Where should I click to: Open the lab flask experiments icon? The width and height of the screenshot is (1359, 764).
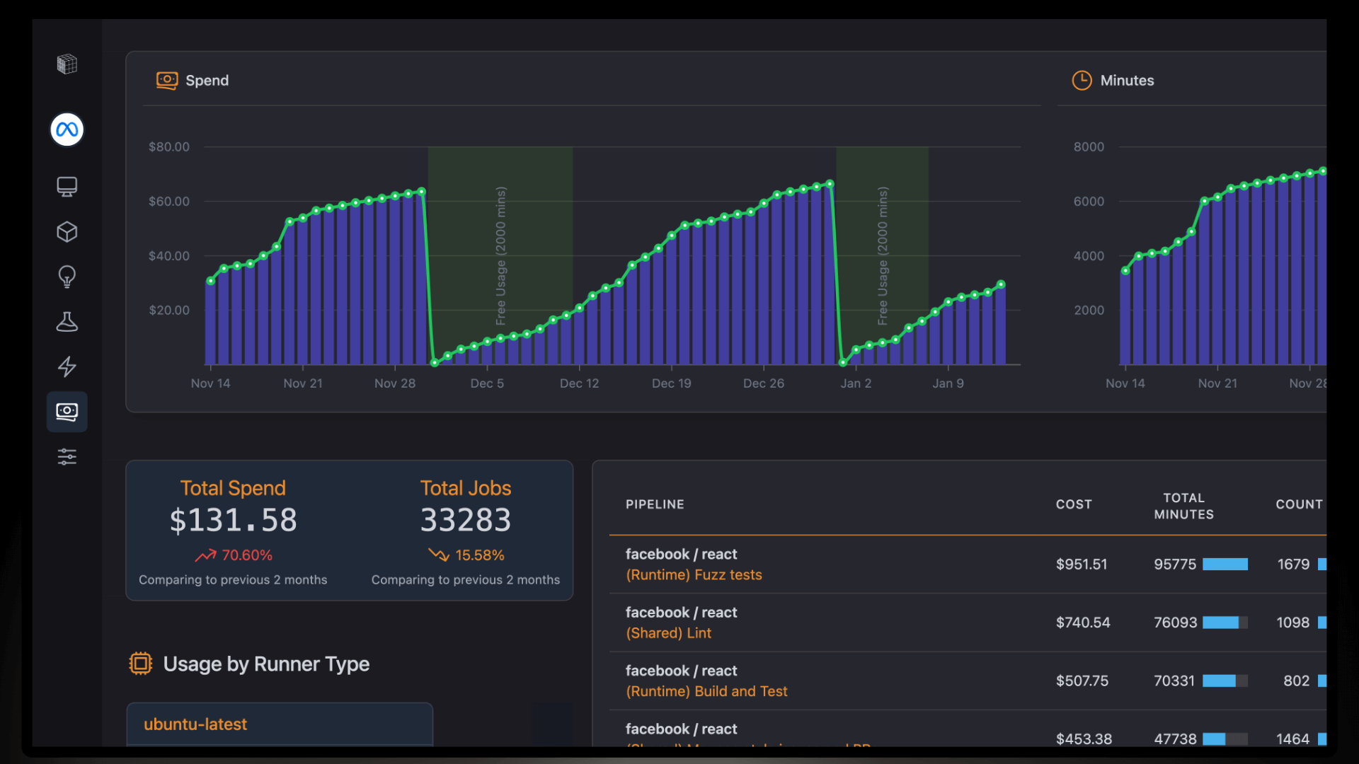coord(67,322)
